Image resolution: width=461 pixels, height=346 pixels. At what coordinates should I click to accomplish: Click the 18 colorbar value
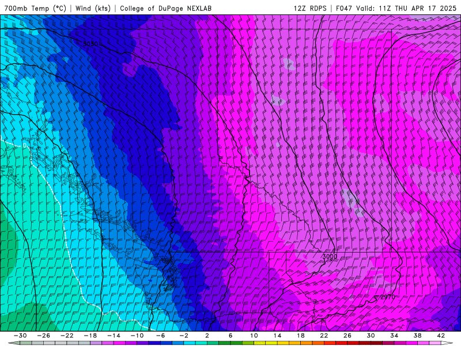click(x=300, y=336)
